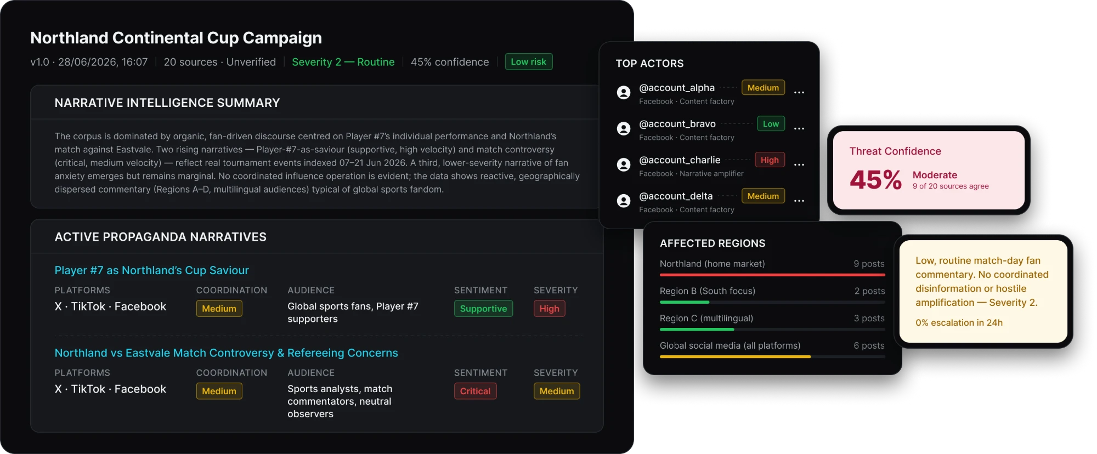Viewport: 1097px width, 454px height.
Task: Open more options for @account_charlie
Action: [x=799, y=165]
